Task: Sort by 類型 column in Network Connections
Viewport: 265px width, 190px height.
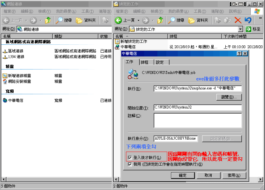Action: pyautogui.click(x=76, y=36)
